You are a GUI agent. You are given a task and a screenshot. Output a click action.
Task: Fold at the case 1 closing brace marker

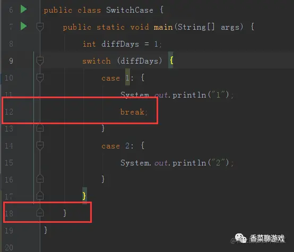point(40,128)
